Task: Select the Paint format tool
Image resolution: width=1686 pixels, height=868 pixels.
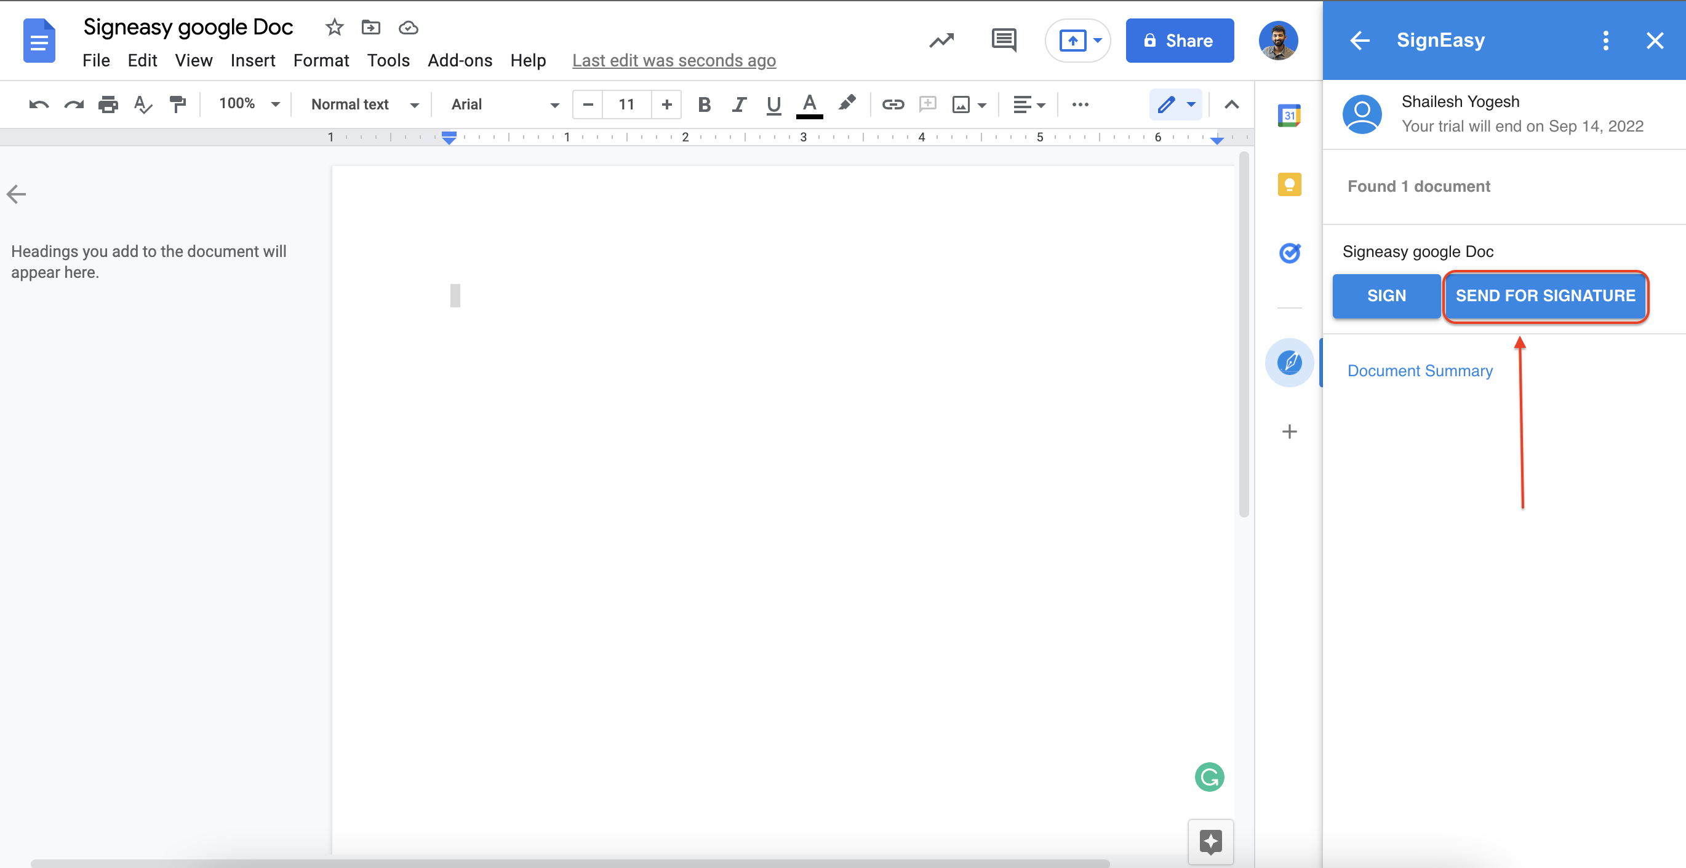Action: [177, 105]
